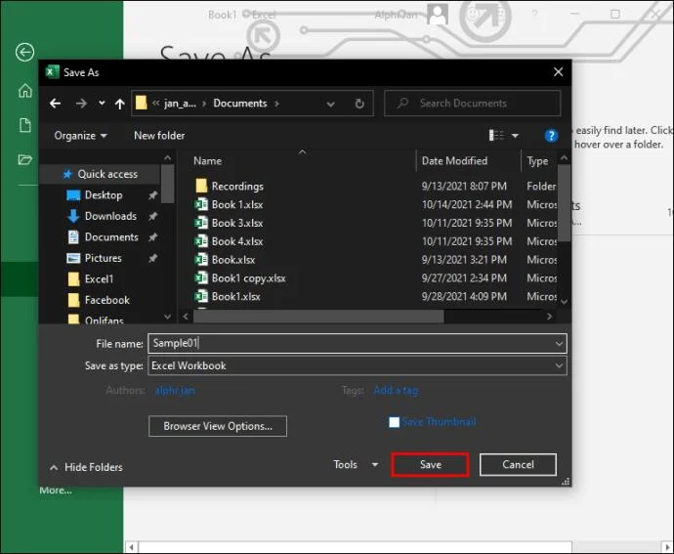The width and height of the screenshot is (674, 554).
Task: Click the Back arrow in Save As dialog
Action: point(55,104)
